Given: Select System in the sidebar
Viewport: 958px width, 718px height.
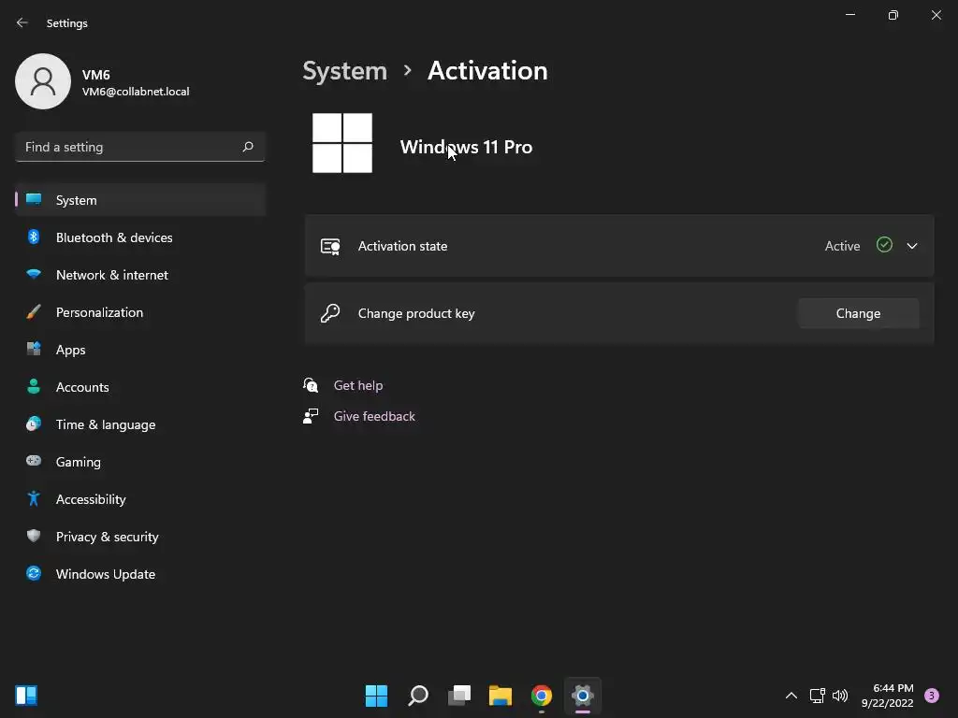Looking at the screenshot, I should 140,200.
